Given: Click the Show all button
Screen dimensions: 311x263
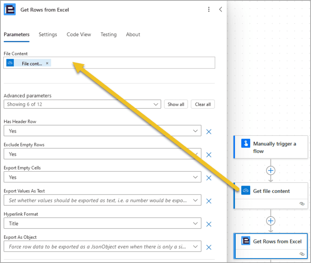Looking at the screenshot, I should pyautogui.click(x=176, y=104).
